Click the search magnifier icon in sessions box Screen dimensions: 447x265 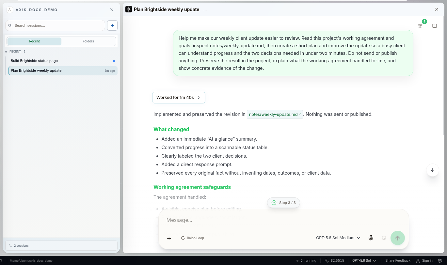(10, 25)
